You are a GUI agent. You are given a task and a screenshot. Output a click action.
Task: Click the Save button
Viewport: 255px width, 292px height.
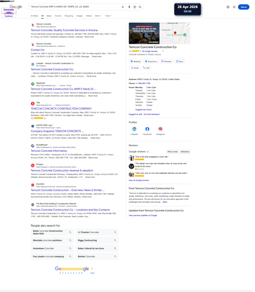click(x=180, y=61)
